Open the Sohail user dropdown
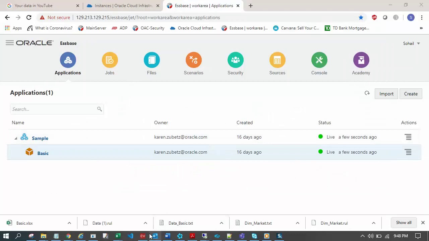This screenshot has width=429, height=241. pyautogui.click(x=412, y=43)
